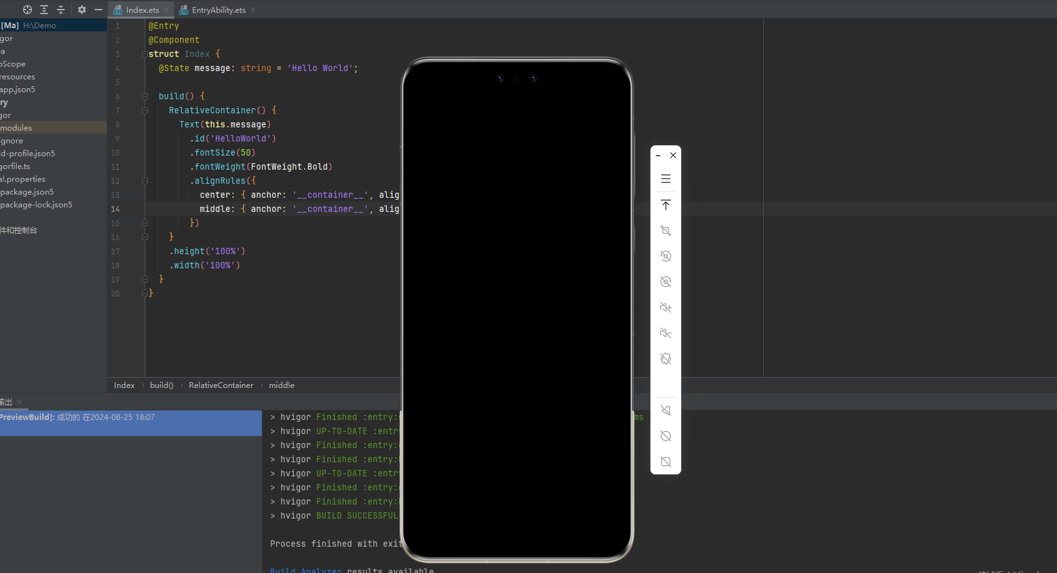Click the emulator rotate-right icon
Image resolution: width=1057 pixels, height=573 pixels.
click(x=666, y=282)
